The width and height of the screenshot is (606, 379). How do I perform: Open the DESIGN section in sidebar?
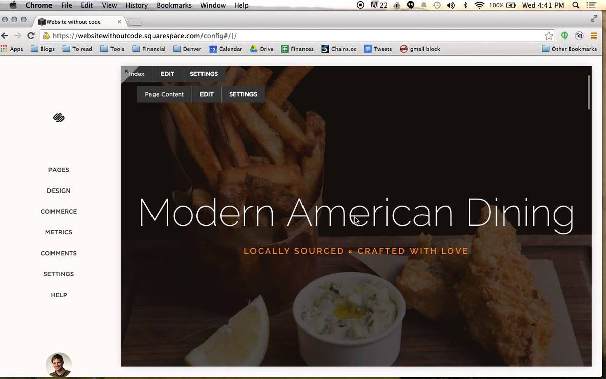click(x=59, y=191)
